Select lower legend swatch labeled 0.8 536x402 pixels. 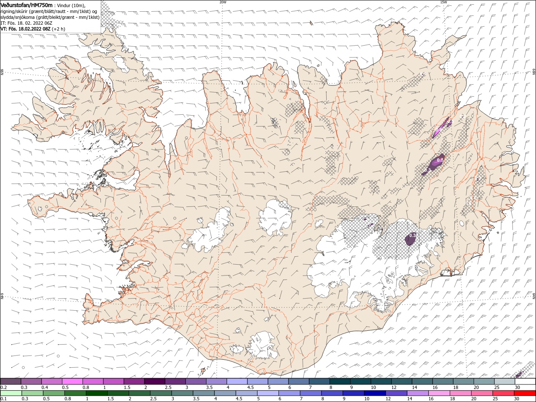[75, 393]
